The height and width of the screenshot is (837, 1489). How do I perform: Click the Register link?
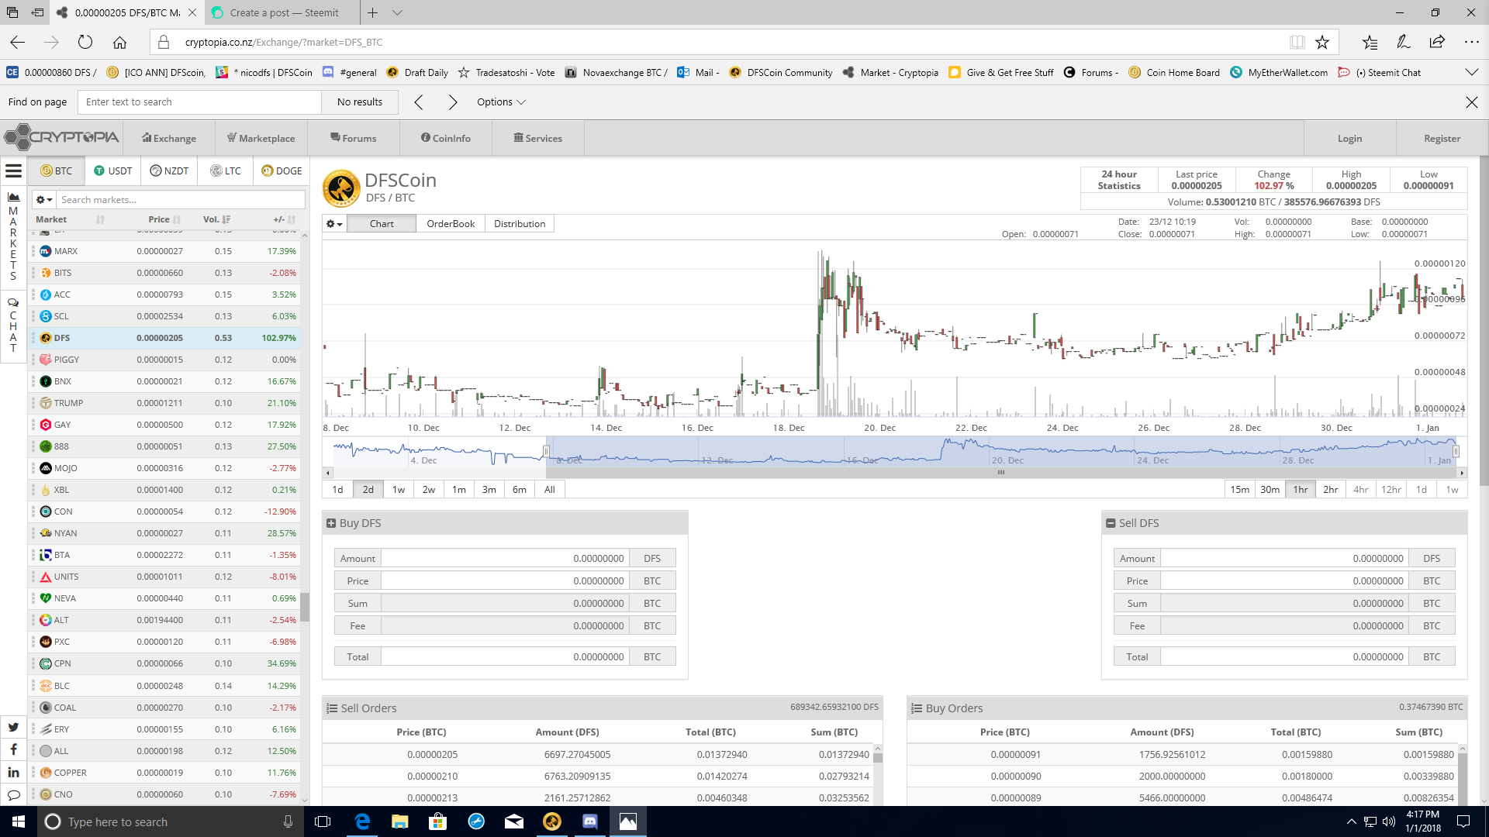tap(1442, 139)
